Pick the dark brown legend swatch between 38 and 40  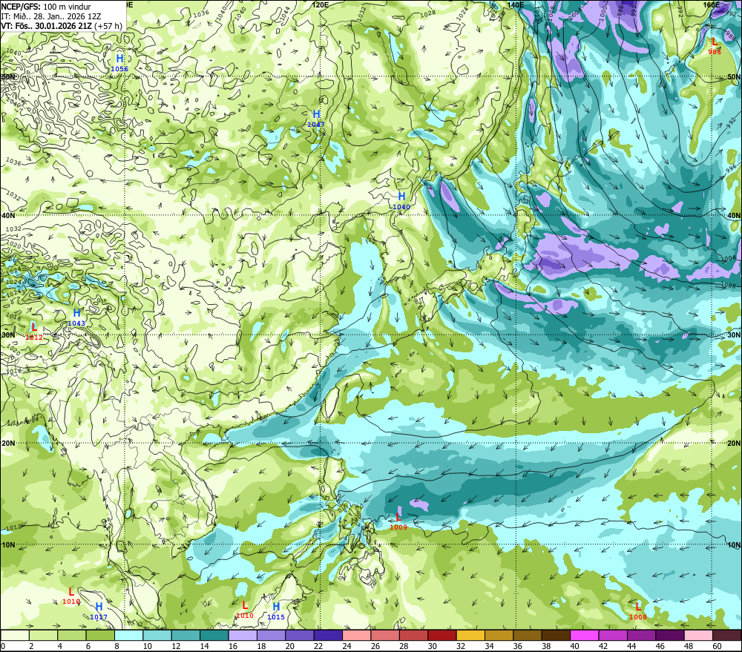click(x=556, y=635)
